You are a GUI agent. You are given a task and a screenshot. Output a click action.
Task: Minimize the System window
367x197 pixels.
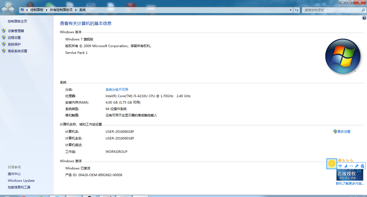342,2
